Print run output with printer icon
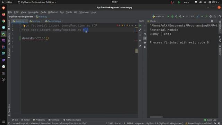222x125 pixels. [145, 43]
